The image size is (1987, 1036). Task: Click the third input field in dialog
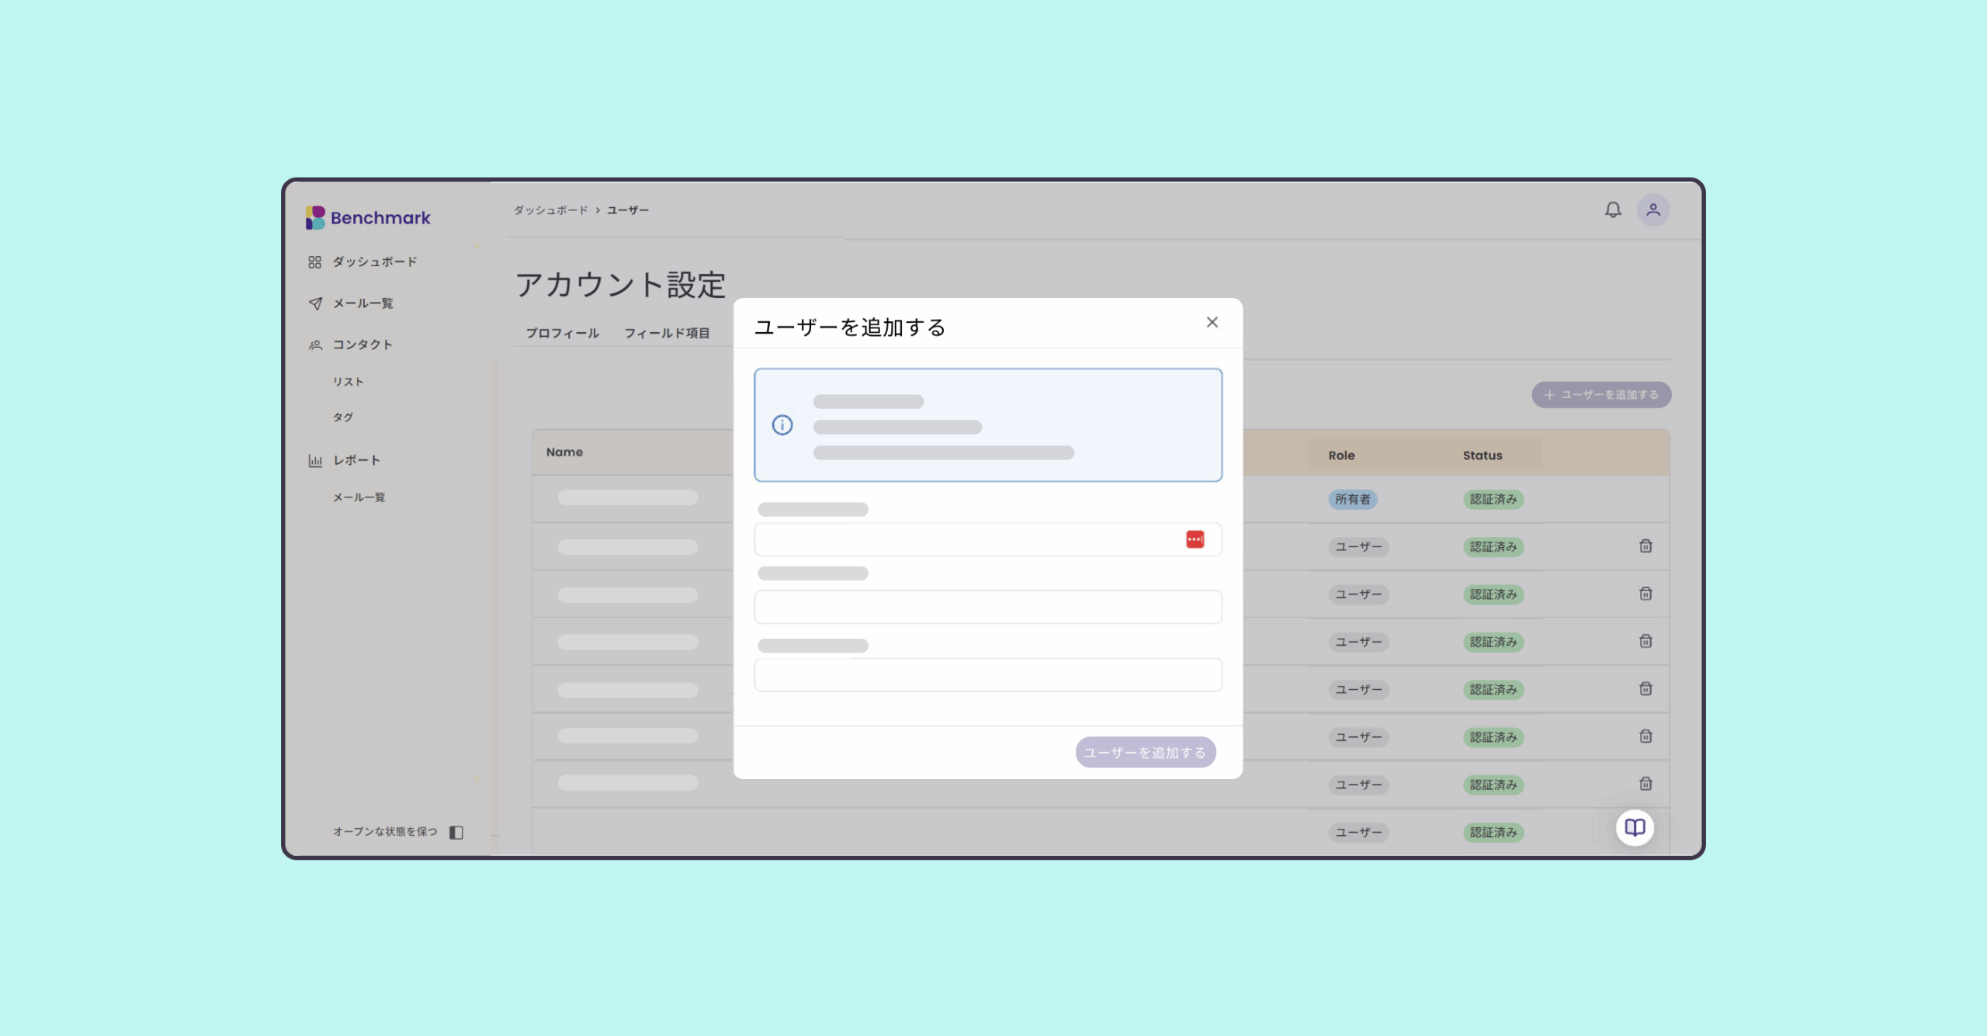pyautogui.click(x=987, y=675)
